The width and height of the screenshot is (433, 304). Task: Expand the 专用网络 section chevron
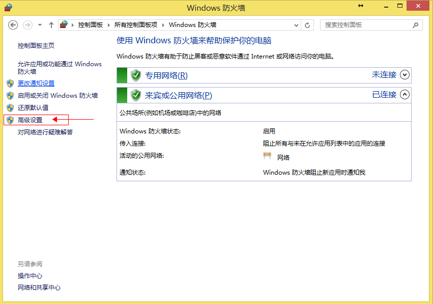[x=405, y=75]
